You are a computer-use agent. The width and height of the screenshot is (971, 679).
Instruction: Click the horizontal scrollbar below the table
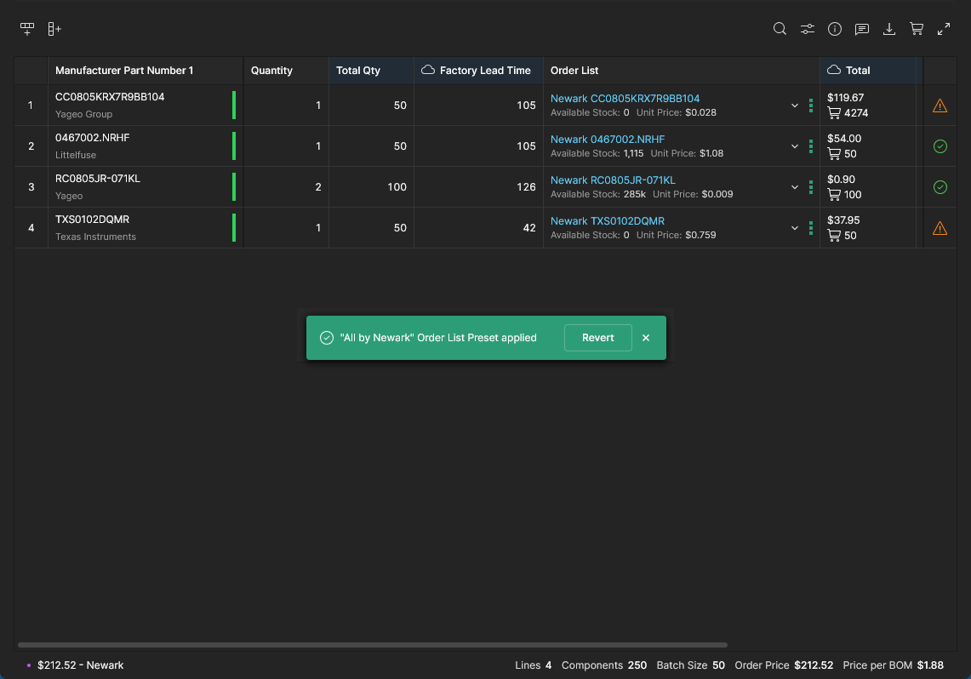(x=373, y=645)
